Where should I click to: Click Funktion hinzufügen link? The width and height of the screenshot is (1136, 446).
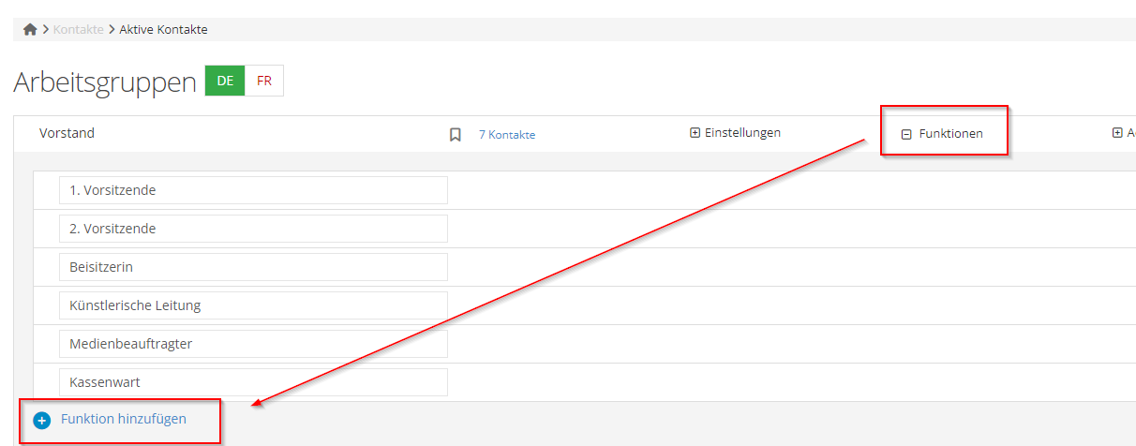click(124, 419)
